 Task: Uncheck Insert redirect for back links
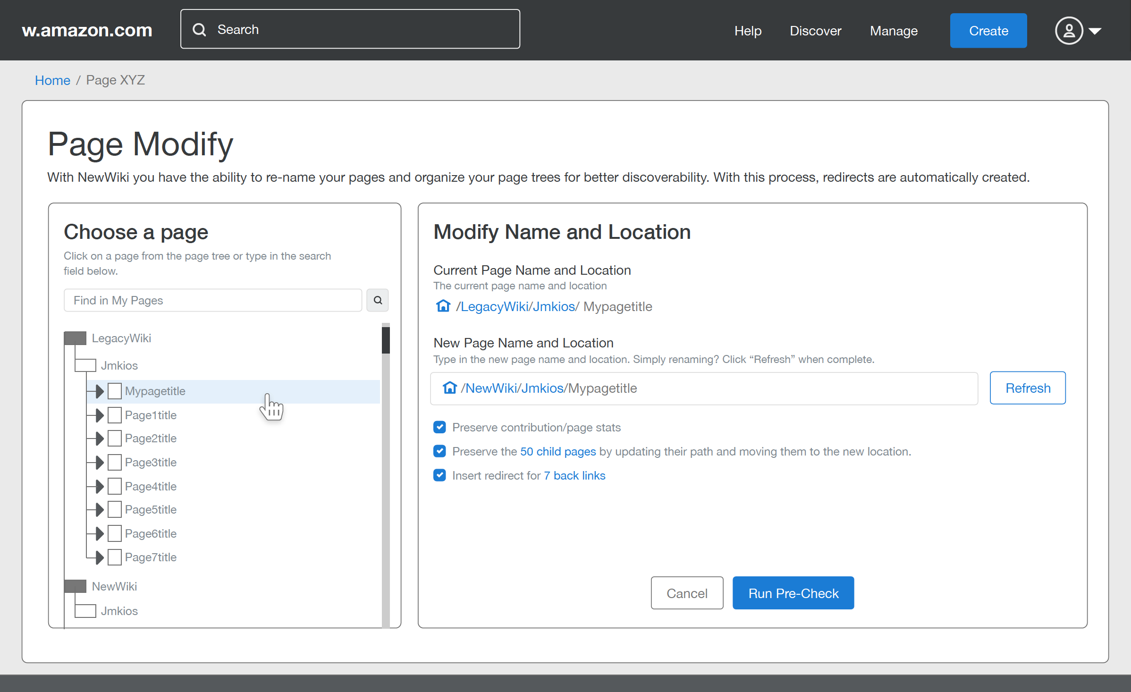[439, 475]
